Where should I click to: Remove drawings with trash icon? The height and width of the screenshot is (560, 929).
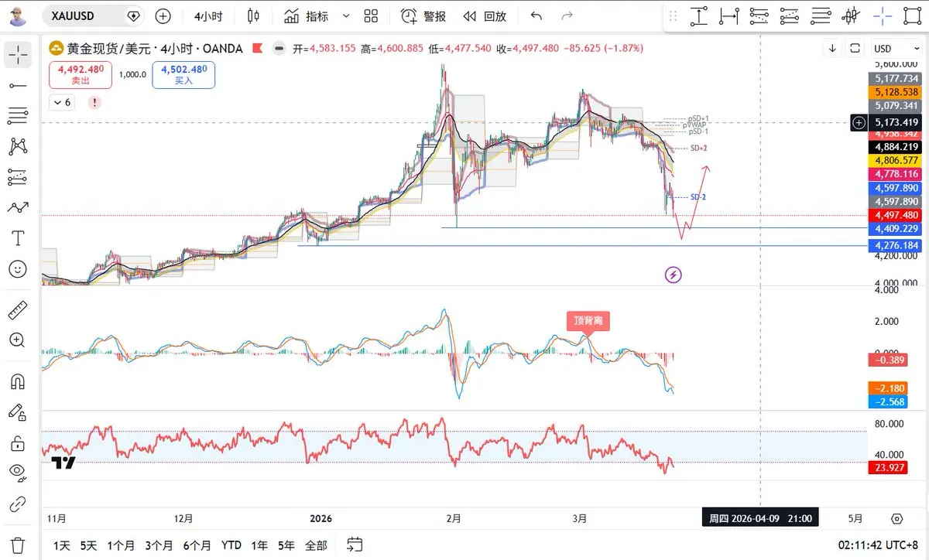tap(19, 545)
